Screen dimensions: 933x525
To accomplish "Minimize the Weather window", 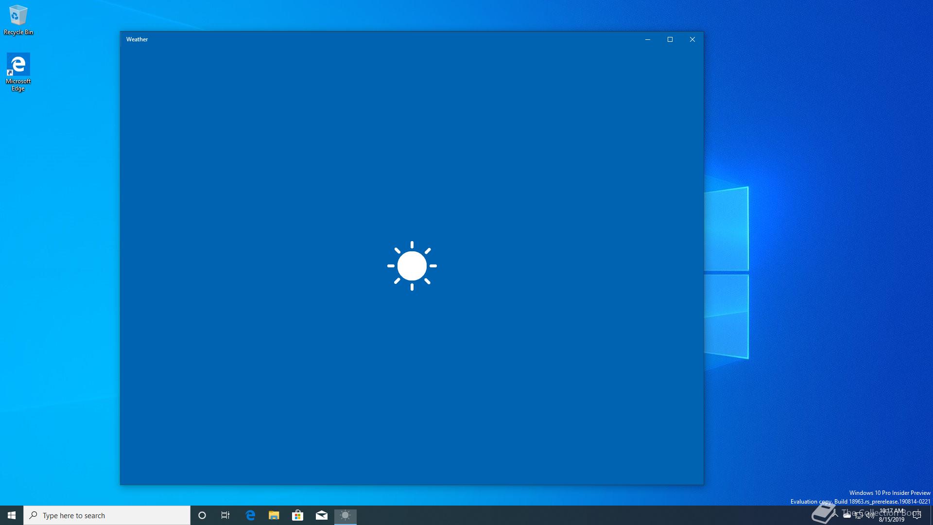I will [x=648, y=39].
